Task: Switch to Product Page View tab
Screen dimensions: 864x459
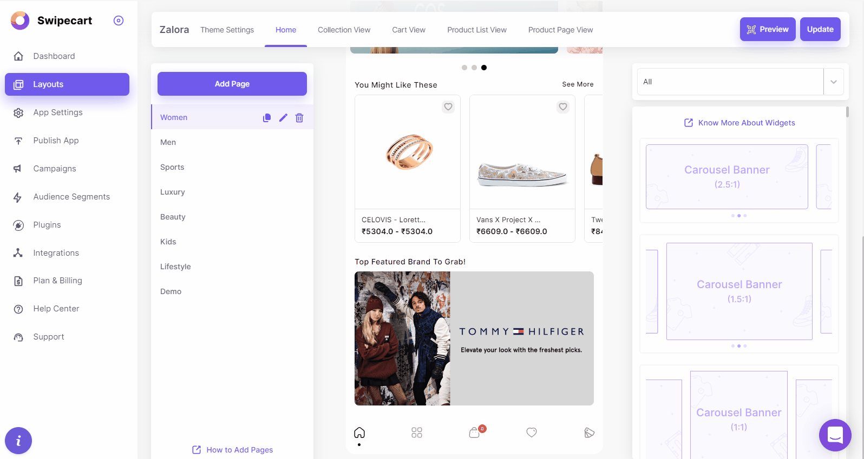Action: (560, 30)
